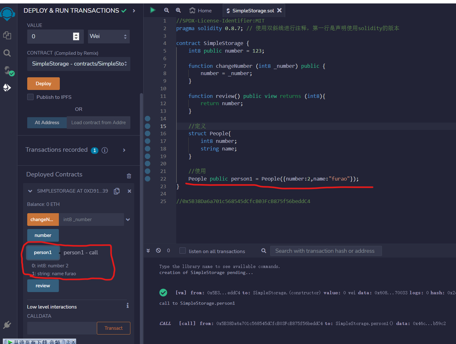
Task: Clear the terminal console
Action: [158, 251]
